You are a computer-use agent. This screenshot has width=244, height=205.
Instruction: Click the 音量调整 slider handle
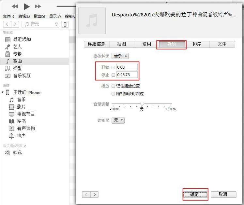click(142, 103)
